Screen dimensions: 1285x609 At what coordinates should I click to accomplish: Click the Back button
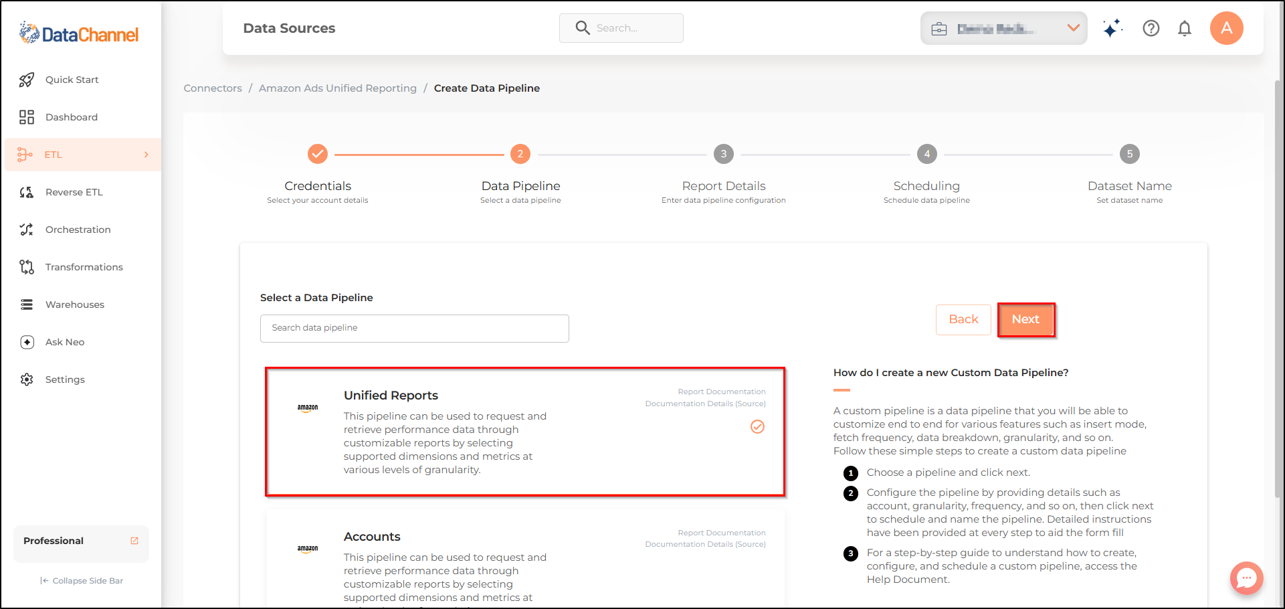tap(963, 320)
